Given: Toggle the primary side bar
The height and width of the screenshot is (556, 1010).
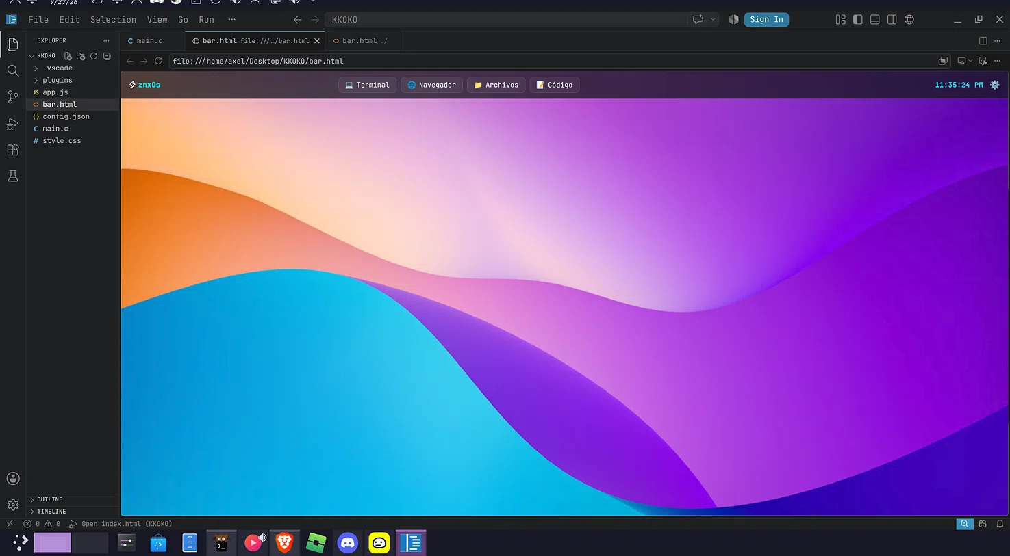Looking at the screenshot, I should 857,20.
